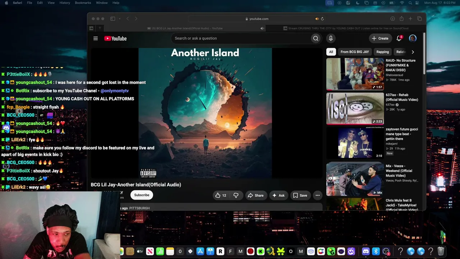
Task: Toggle the Safari sidebar
Action: 112,19
